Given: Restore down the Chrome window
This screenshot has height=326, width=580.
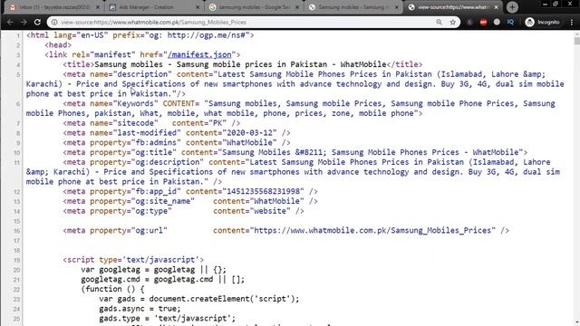Looking at the screenshot, I should click(556, 4).
